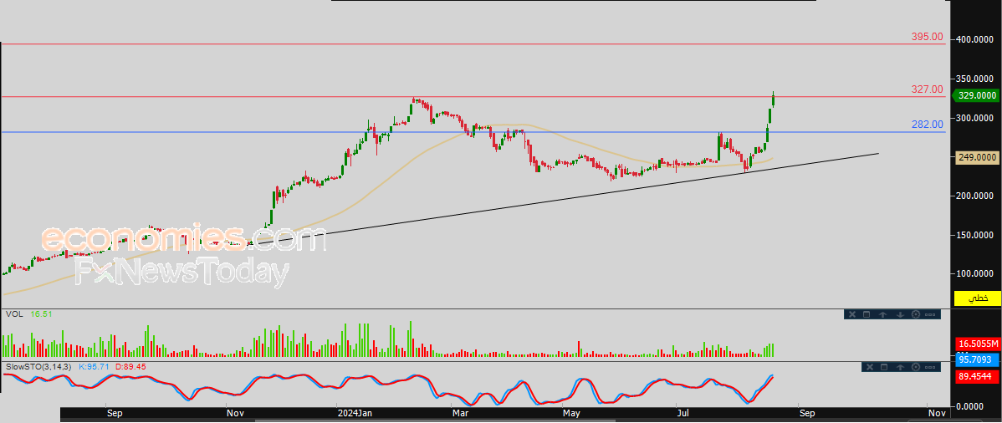The width and height of the screenshot is (1002, 423).
Task: Click the 329.0000 current price tag
Action: (976, 95)
